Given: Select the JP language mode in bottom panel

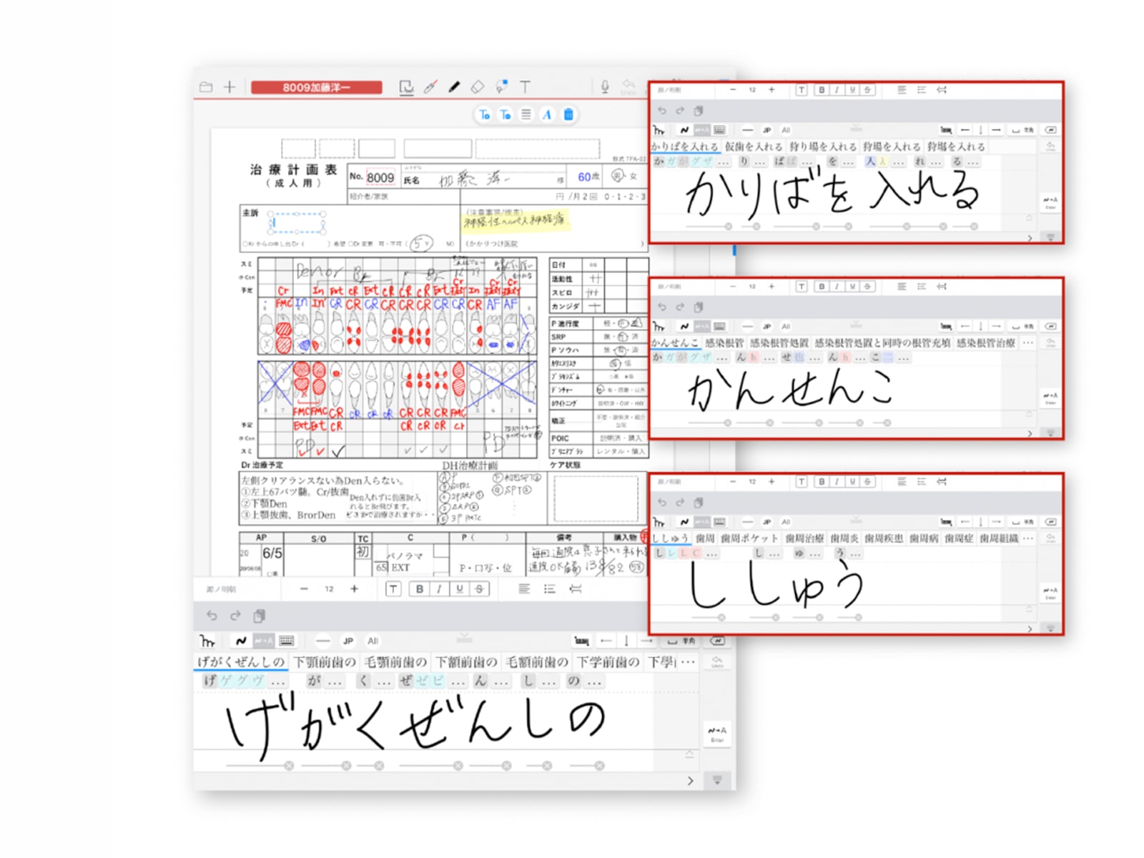Looking at the screenshot, I should pyautogui.click(x=348, y=641).
